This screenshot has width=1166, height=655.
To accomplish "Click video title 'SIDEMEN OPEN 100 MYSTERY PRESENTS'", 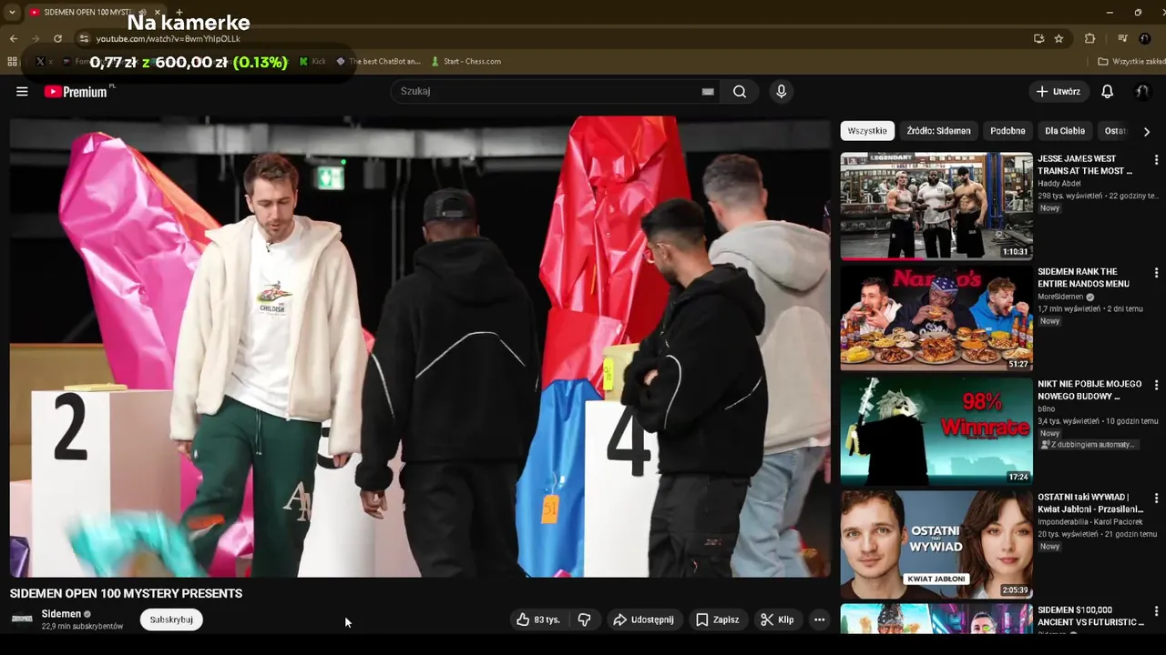I will point(126,593).
